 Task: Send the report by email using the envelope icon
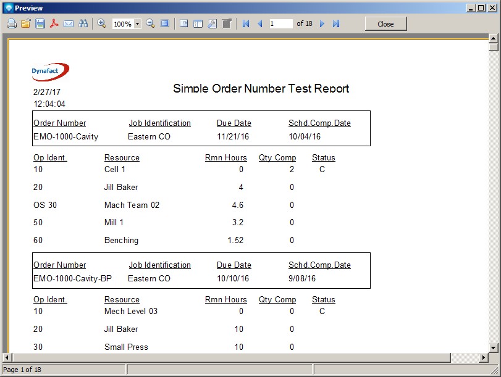coord(69,23)
